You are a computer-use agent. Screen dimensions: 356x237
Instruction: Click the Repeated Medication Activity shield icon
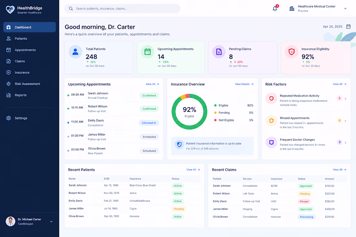(x=271, y=98)
